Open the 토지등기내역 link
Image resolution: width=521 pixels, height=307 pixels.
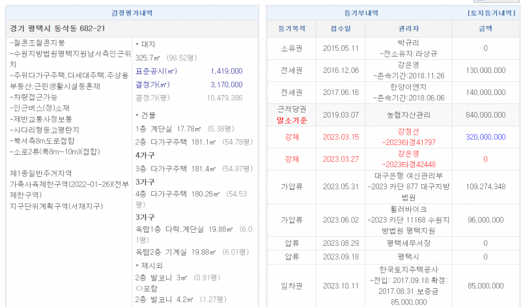[492, 12]
